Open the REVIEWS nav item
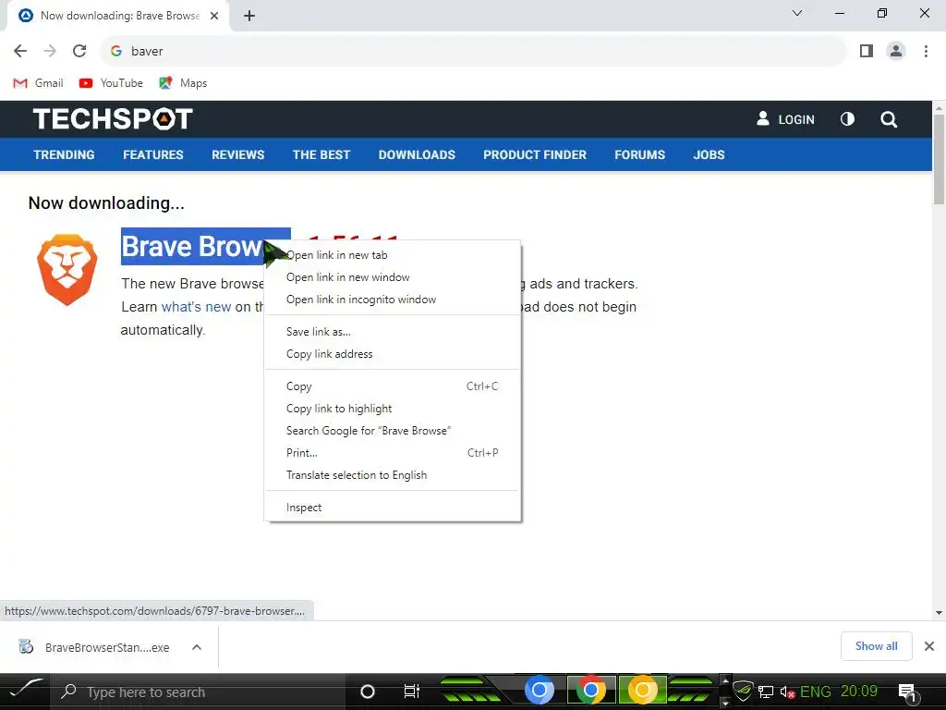Viewport: 946px width, 710px height. [x=237, y=154]
